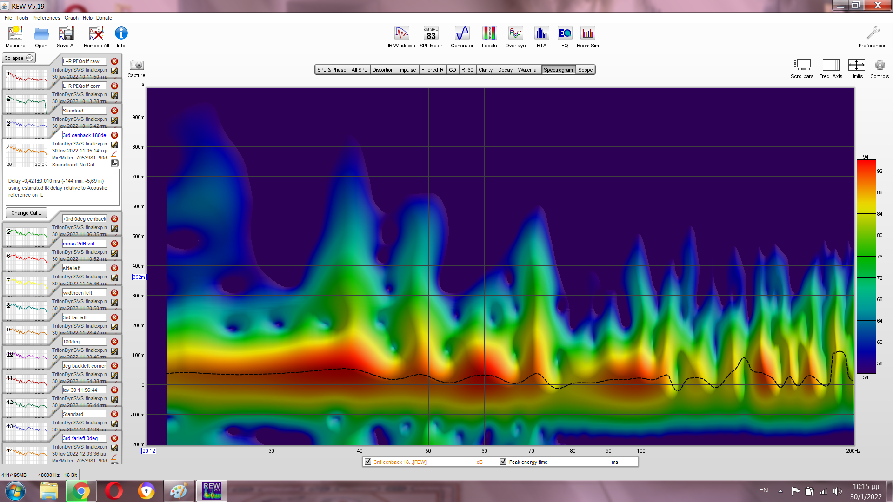The height and width of the screenshot is (502, 893).
Task: Remove the minus 2dB vol measurement
Action: point(114,244)
